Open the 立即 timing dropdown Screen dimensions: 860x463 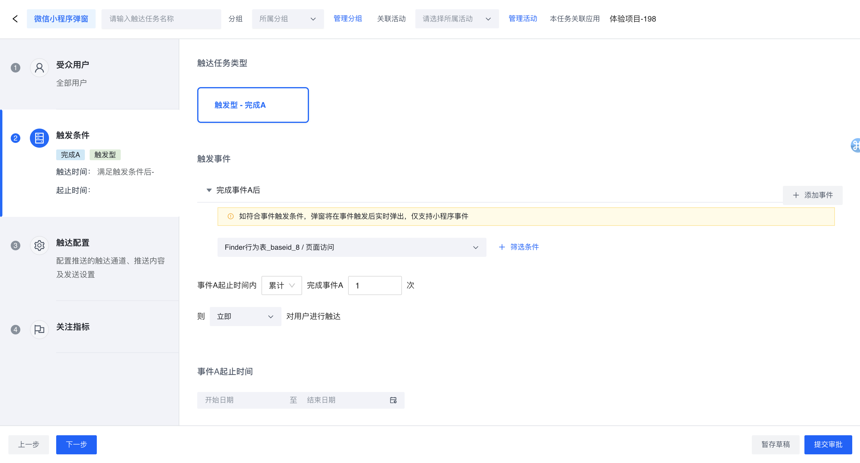[x=245, y=316]
